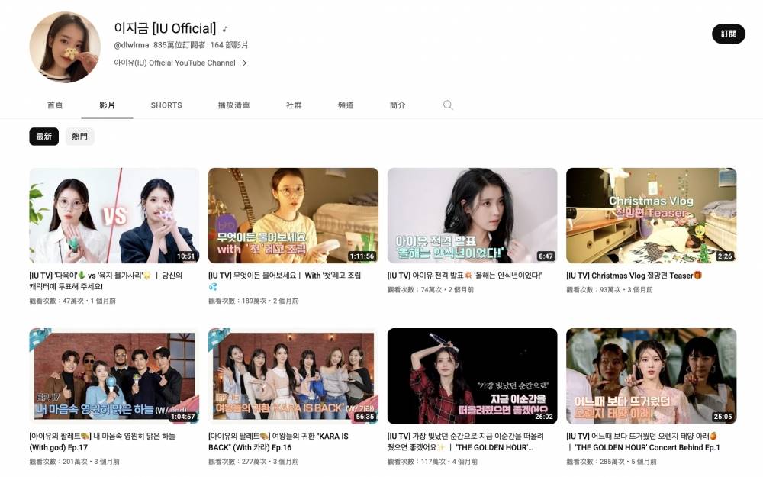This screenshot has width=763, height=477.
Task: Click 觀看次數：277萬次 view count
Action: click(x=237, y=462)
